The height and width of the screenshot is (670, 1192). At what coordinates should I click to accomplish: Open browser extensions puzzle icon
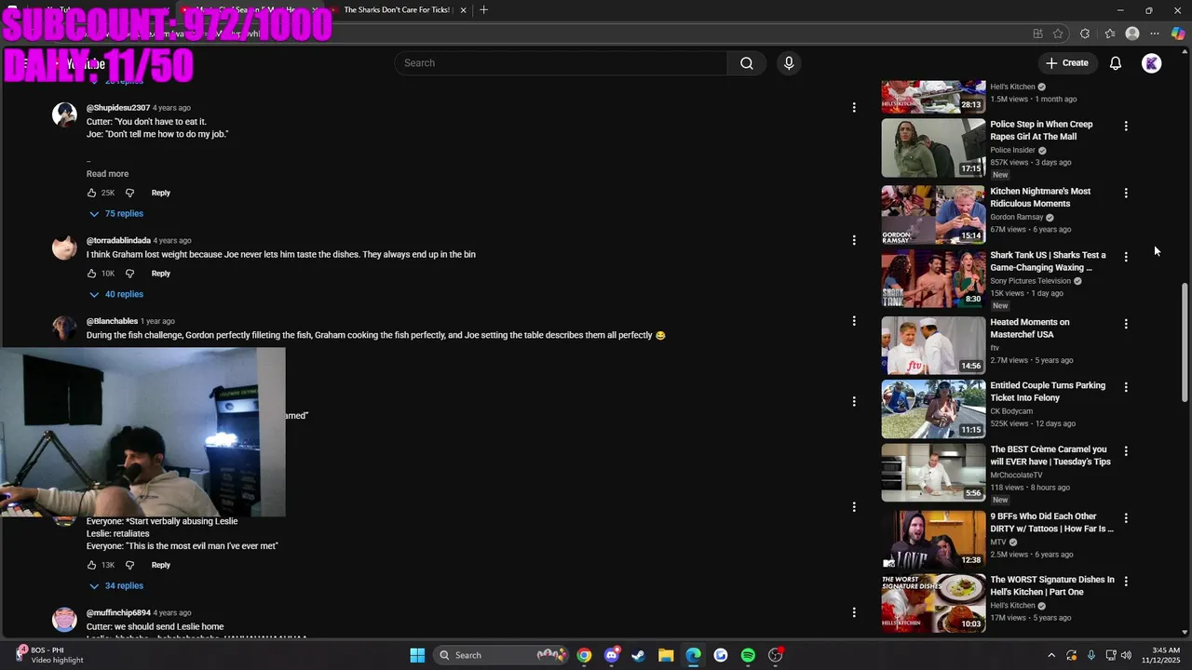(1085, 33)
